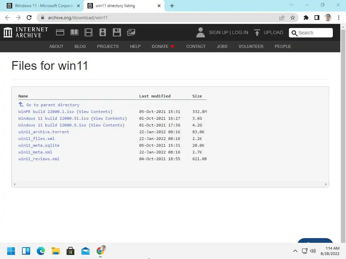346x259 pixels.
Task: Open the CONTACT menu item
Action: click(x=196, y=47)
